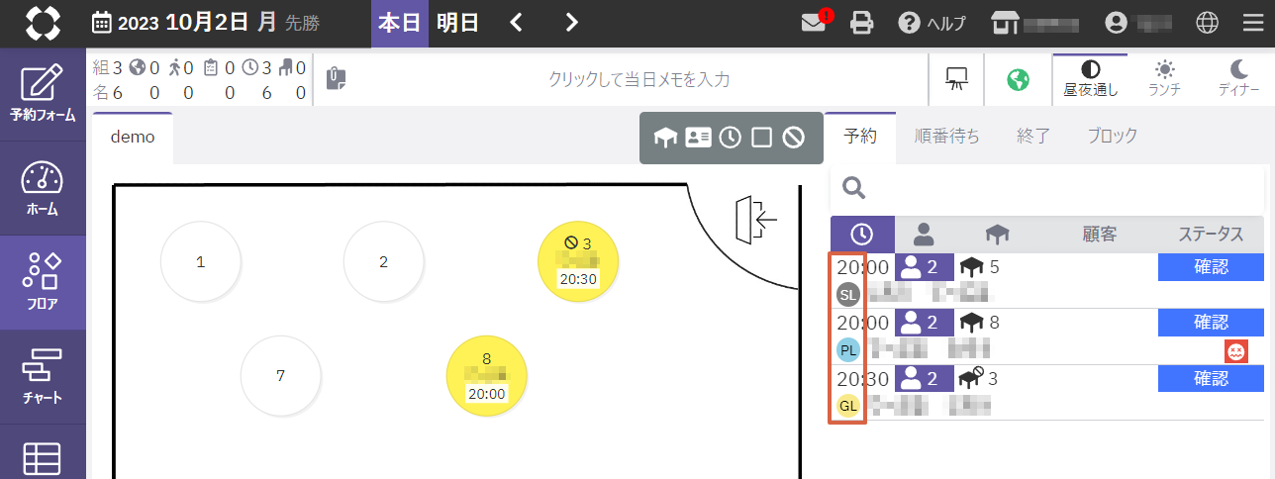Click the green globe icon

coord(1018,79)
